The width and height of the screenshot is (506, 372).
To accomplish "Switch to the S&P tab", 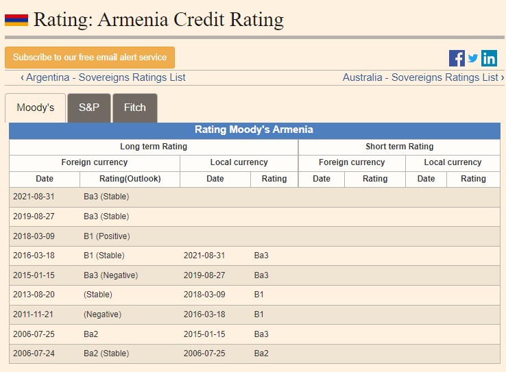I will (x=89, y=108).
